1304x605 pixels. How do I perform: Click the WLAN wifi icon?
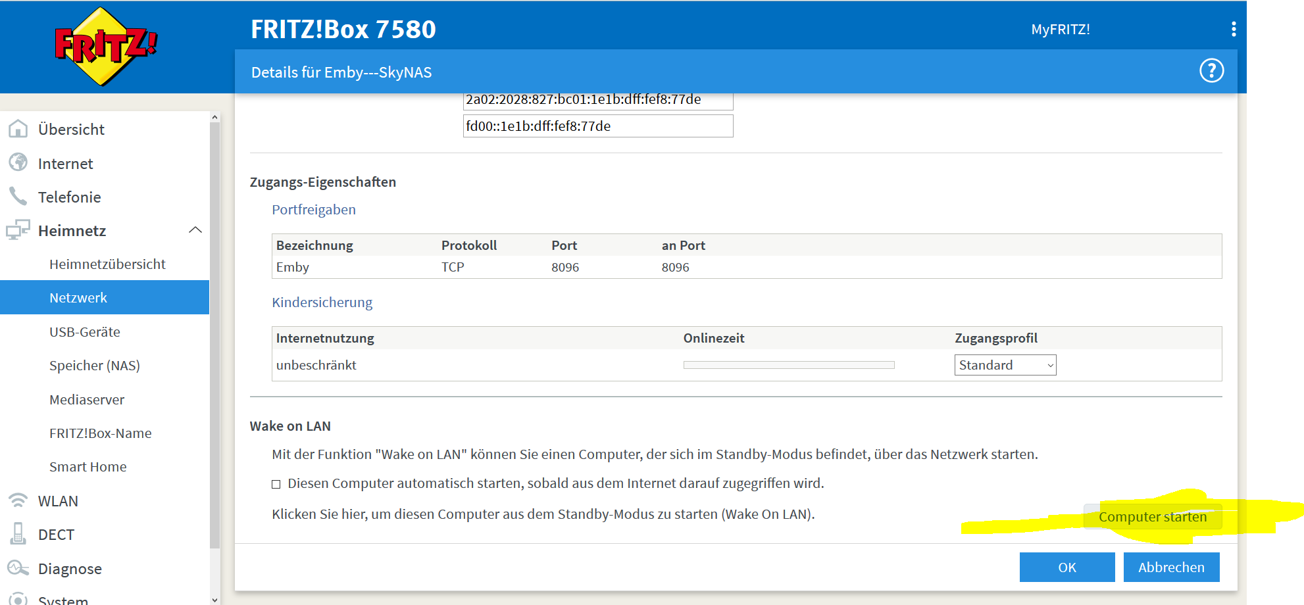(18, 500)
